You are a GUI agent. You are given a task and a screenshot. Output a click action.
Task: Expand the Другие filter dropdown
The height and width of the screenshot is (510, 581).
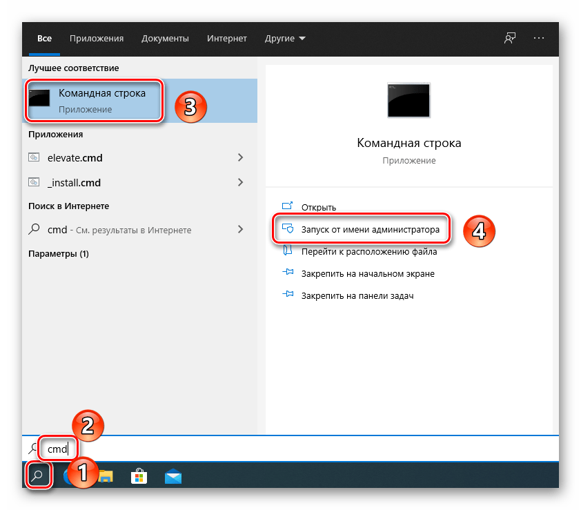pos(285,39)
